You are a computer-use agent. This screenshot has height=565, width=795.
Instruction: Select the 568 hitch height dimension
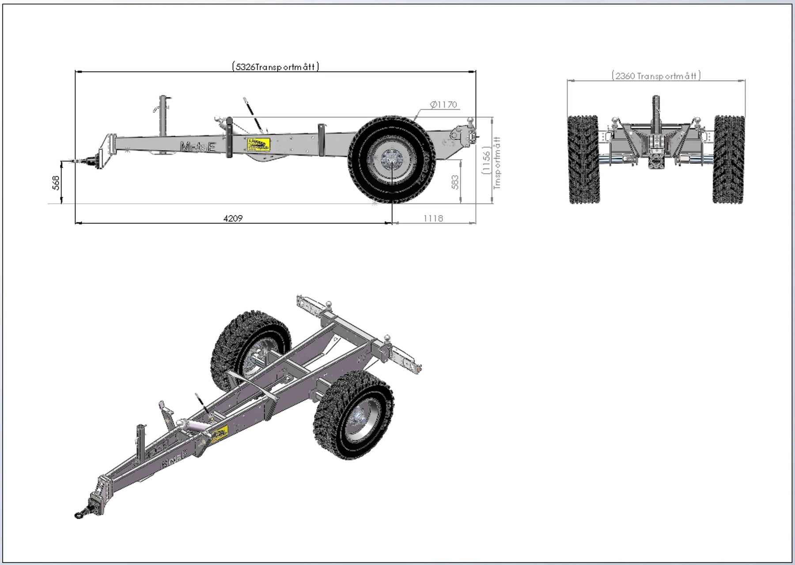tap(56, 182)
